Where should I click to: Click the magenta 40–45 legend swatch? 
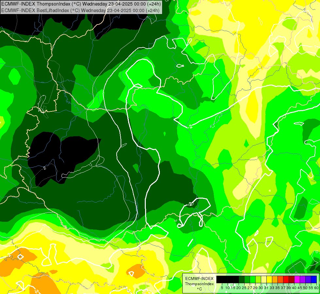pyautogui.click(x=297, y=279)
